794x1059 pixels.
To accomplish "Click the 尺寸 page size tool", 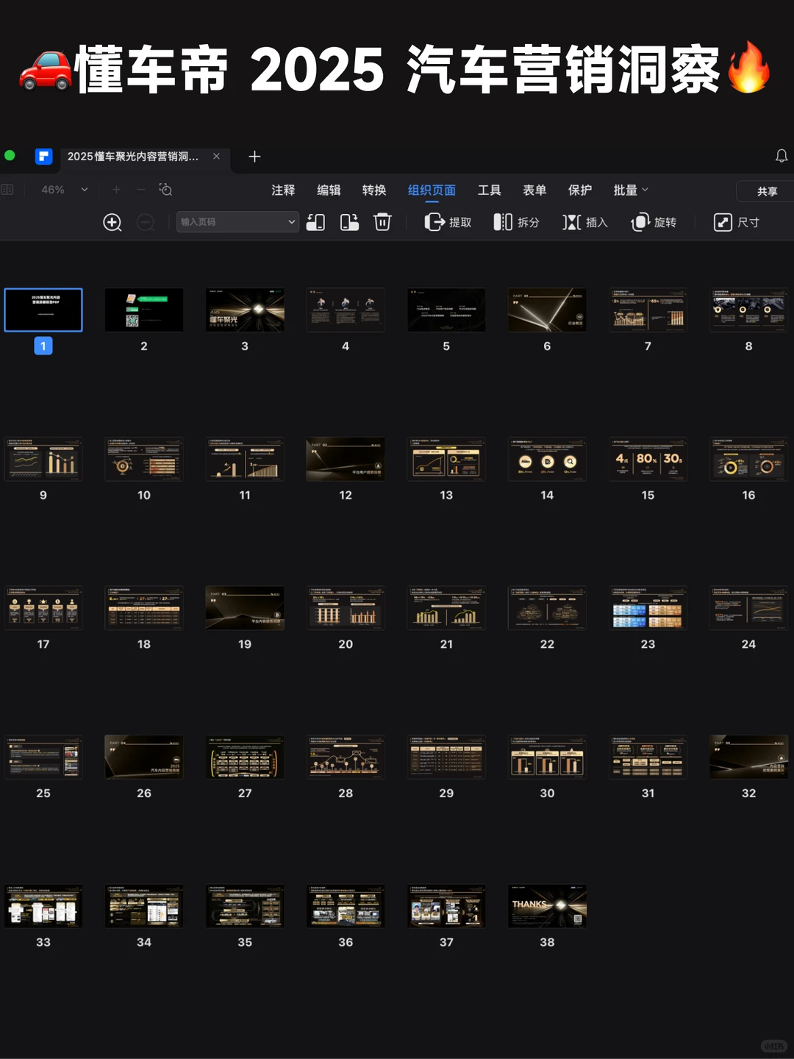I will (737, 222).
